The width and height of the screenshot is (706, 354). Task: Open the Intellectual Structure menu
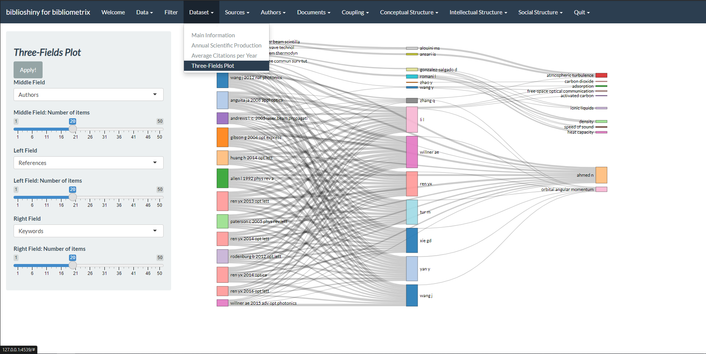click(478, 12)
